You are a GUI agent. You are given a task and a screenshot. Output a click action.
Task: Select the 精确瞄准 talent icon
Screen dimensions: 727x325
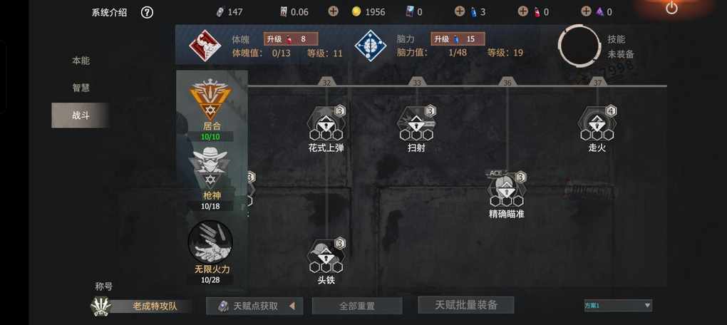[507, 190]
